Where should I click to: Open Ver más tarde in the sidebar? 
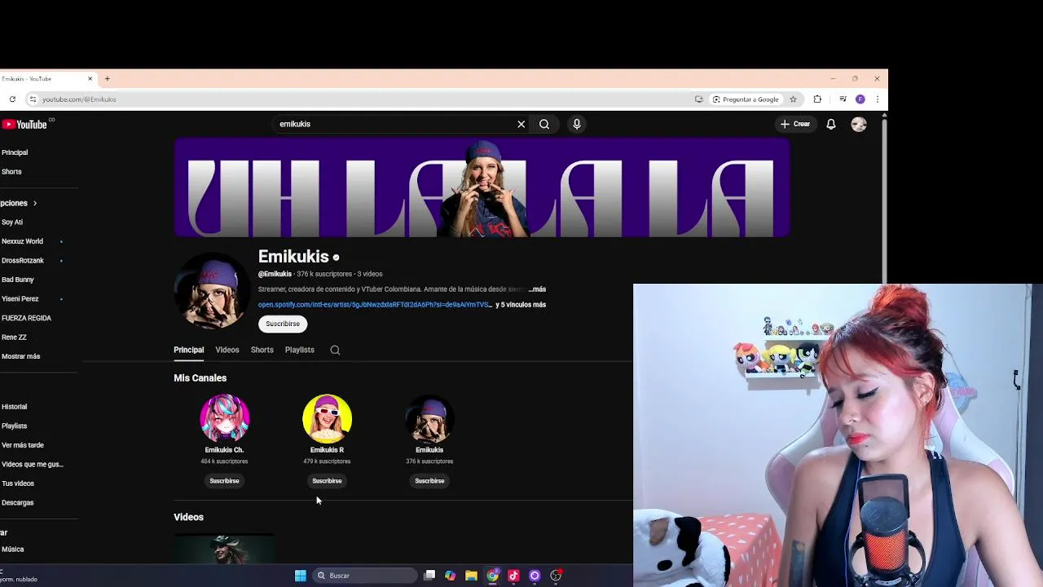(23, 445)
